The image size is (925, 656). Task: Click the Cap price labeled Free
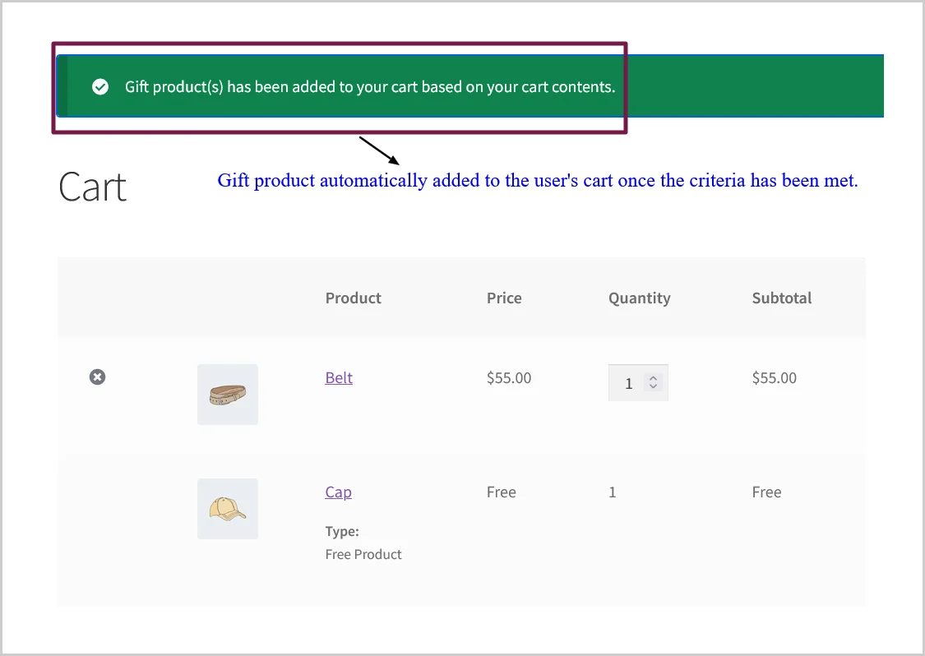(502, 492)
